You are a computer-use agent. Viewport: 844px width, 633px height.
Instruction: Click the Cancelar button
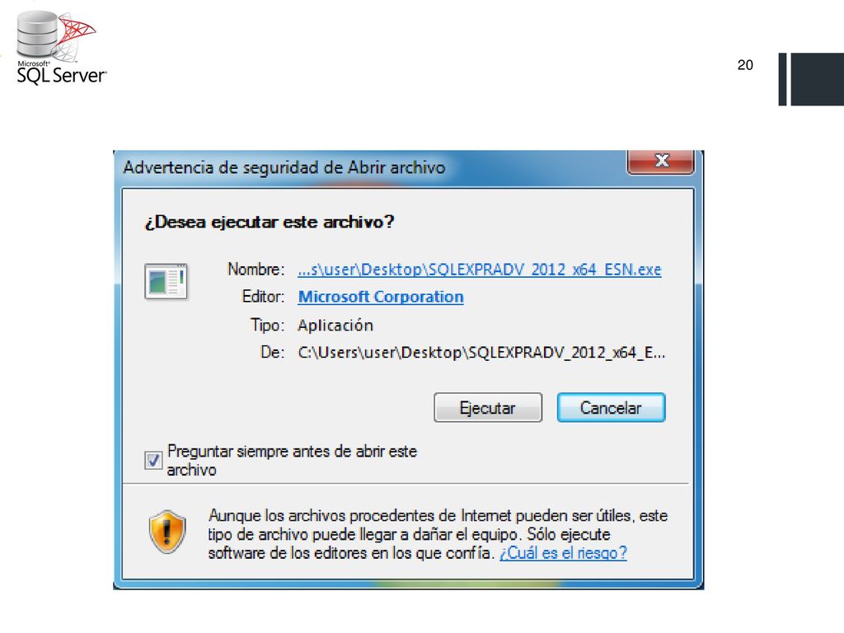point(611,407)
